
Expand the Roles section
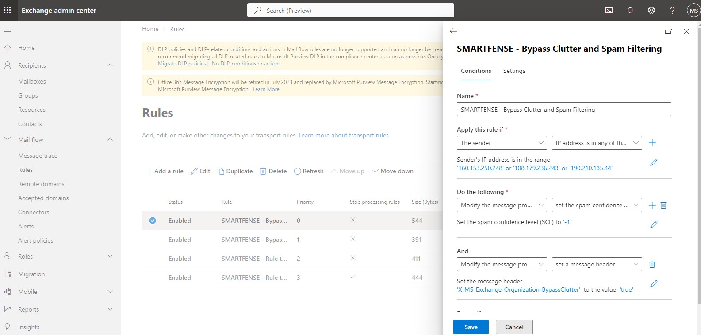tap(110, 256)
